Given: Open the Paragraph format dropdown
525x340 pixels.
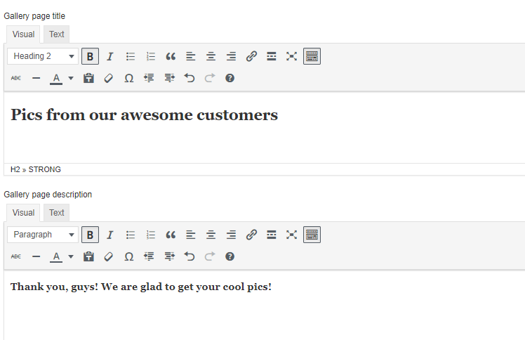Looking at the screenshot, I should 43,235.
